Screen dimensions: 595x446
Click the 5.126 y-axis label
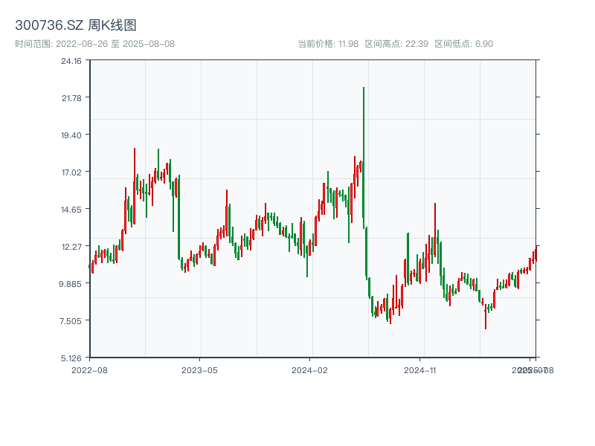tap(71, 358)
